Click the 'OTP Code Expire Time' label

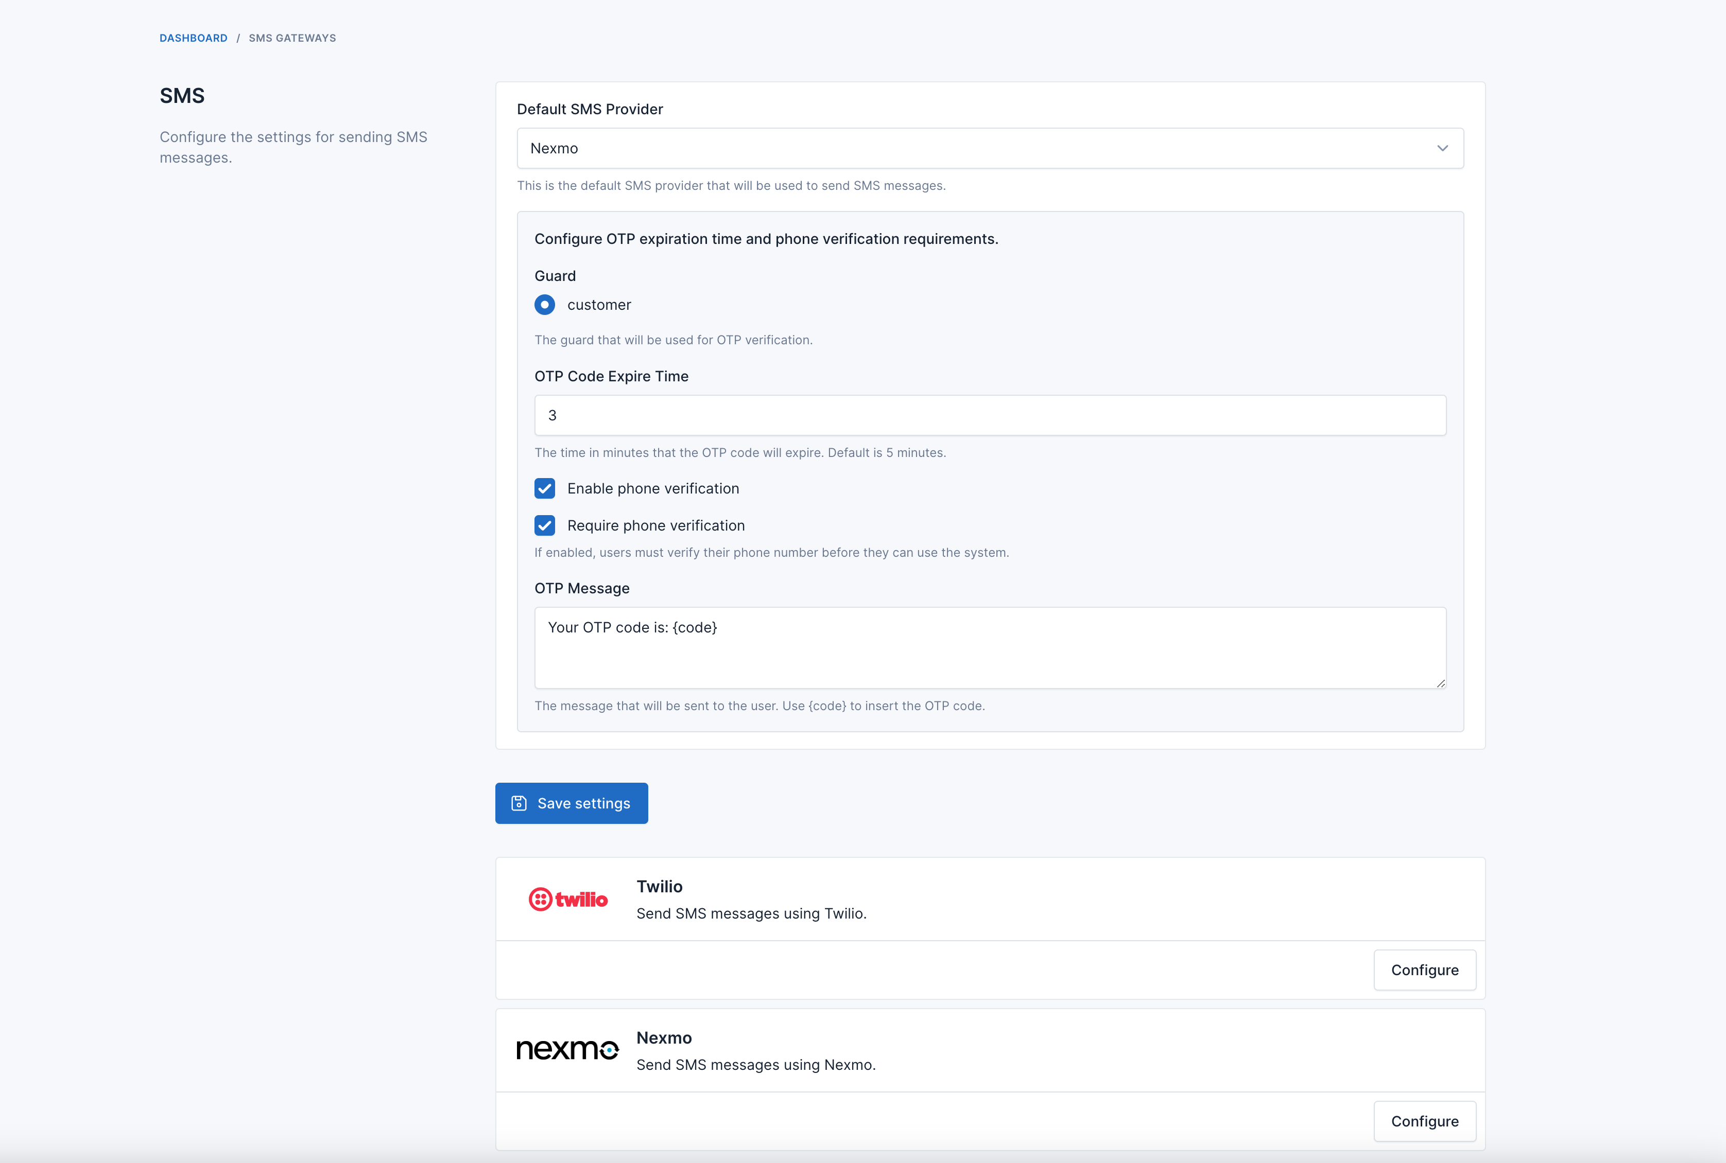[611, 376]
